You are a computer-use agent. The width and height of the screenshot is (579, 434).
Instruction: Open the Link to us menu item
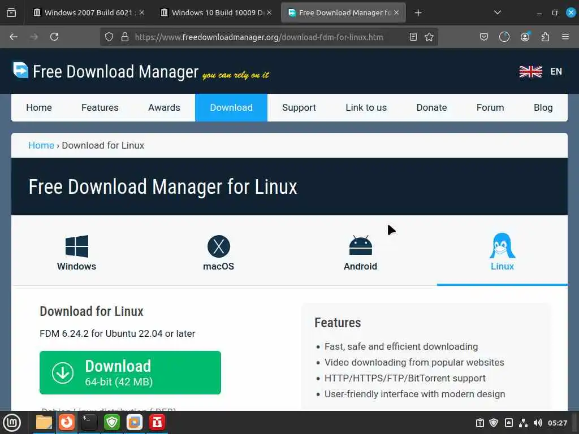(366, 107)
